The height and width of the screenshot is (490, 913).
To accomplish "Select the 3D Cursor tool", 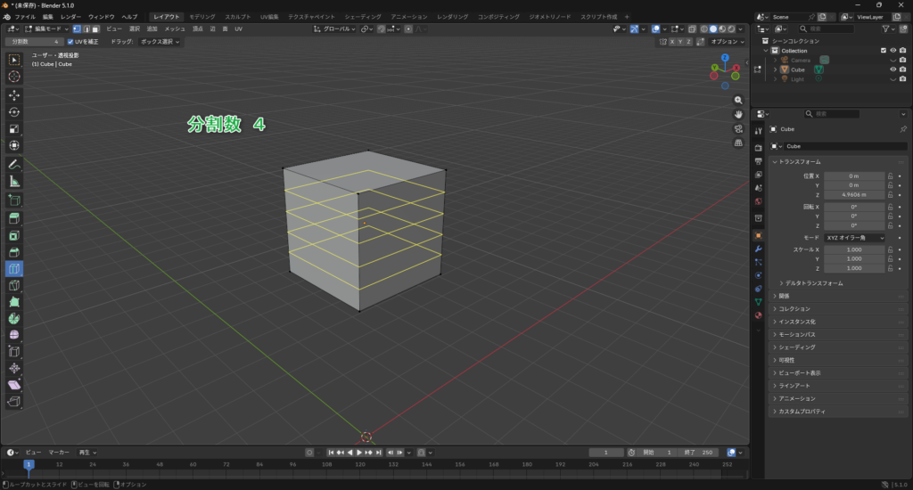I will [14, 77].
